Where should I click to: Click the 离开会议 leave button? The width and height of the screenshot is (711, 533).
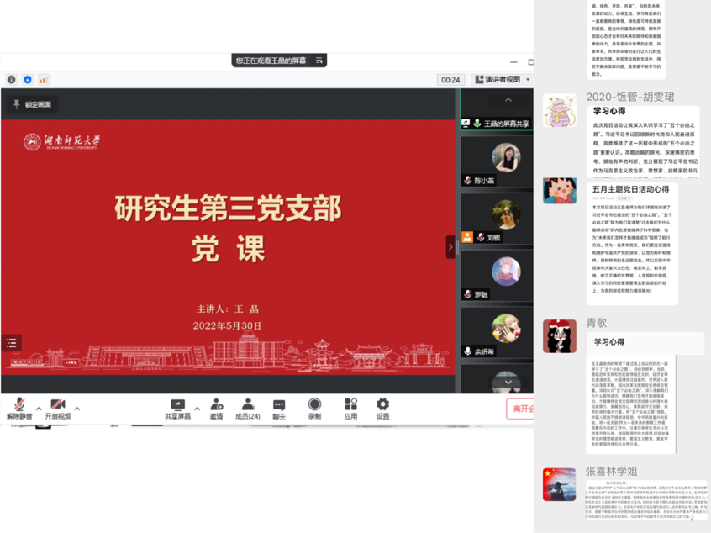[521, 409]
